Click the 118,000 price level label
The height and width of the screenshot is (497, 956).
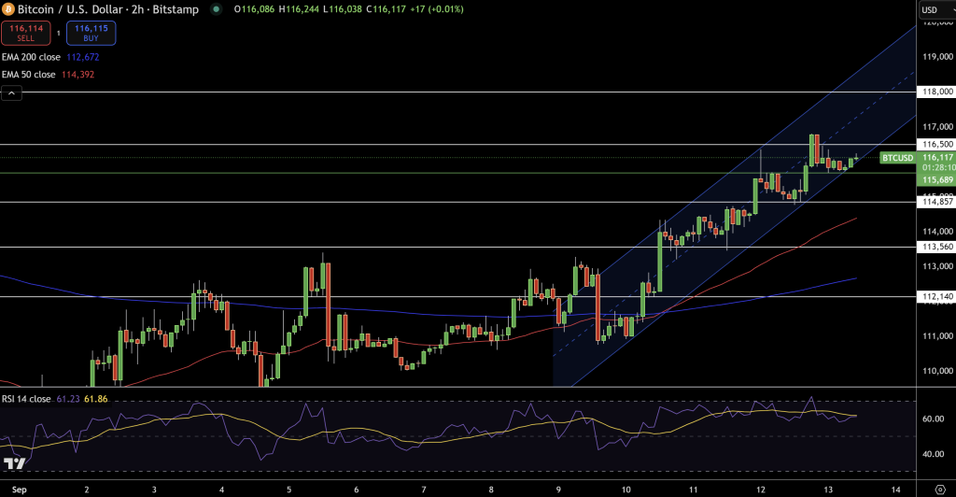click(x=937, y=92)
